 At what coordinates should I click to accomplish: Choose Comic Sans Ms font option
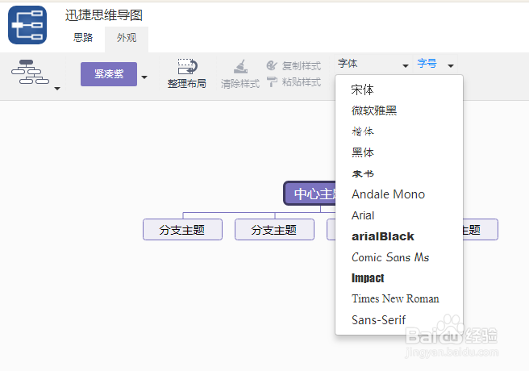[390, 257]
